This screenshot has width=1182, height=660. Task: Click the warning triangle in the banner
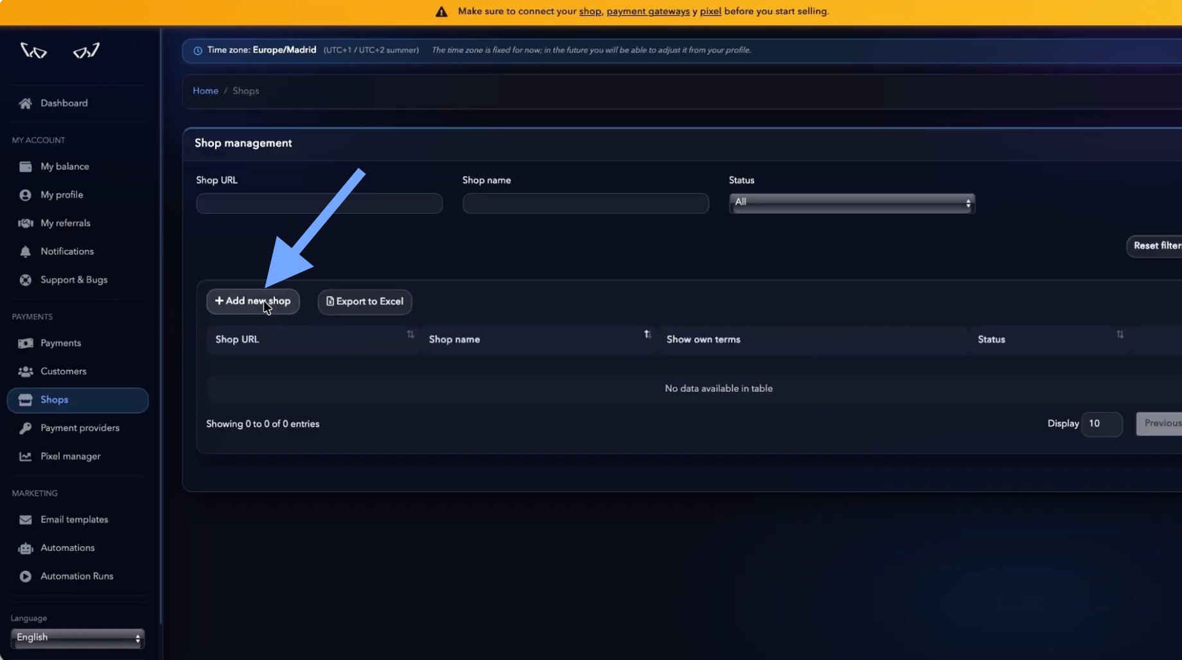[441, 12]
